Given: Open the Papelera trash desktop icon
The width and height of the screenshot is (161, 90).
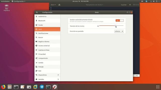Looking at the screenshot, I should click(7, 8).
